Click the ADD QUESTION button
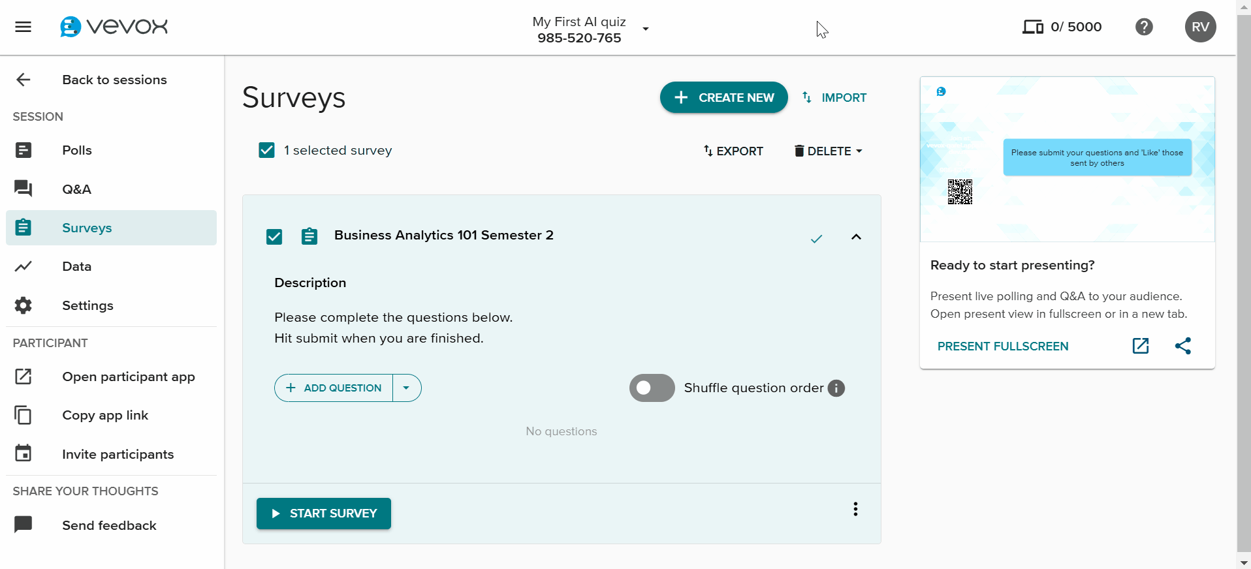Viewport: 1251px width, 569px height. (334, 388)
